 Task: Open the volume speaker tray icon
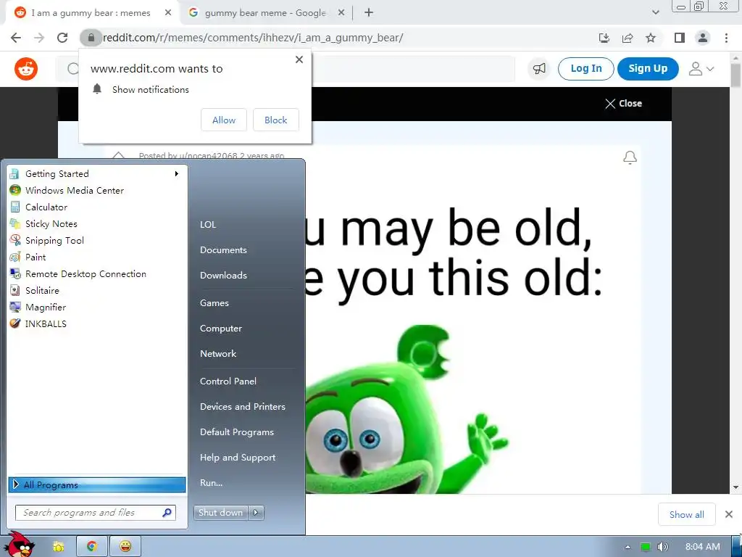(662, 547)
